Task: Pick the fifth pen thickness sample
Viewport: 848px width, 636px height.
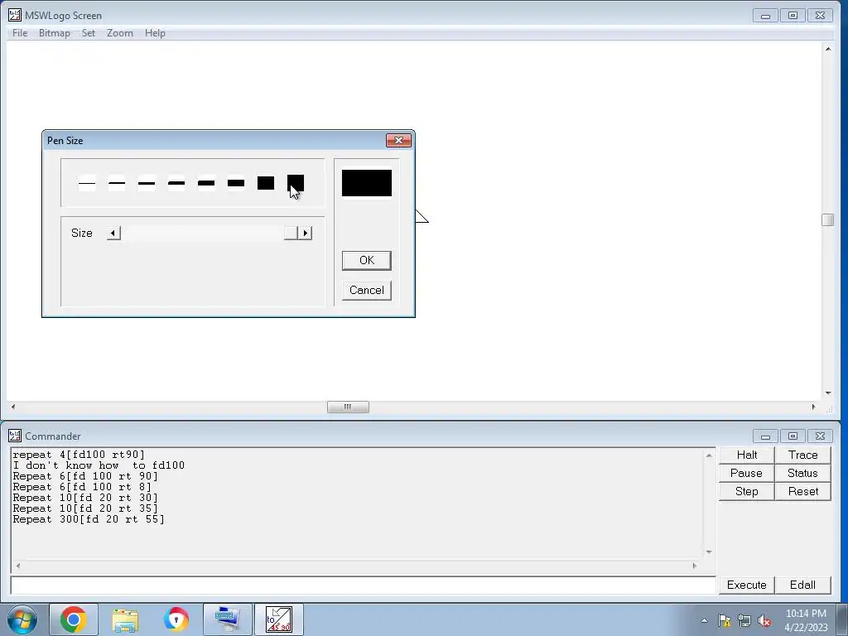Action: tap(206, 183)
